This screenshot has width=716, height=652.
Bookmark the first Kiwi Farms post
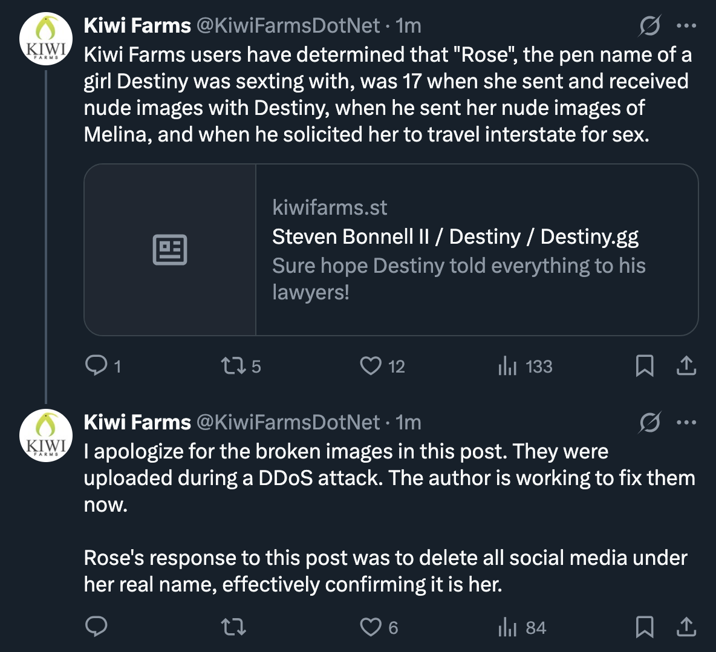(x=645, y=365)
